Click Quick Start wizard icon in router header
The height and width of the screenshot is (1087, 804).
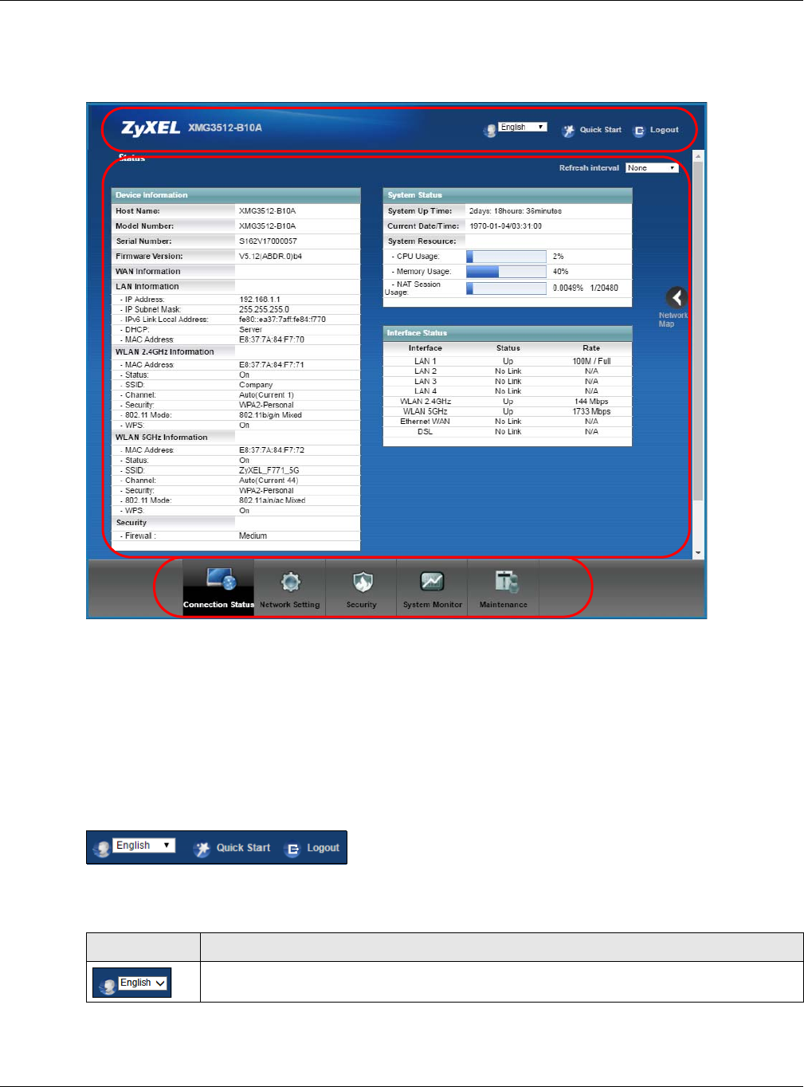[568, 131]
